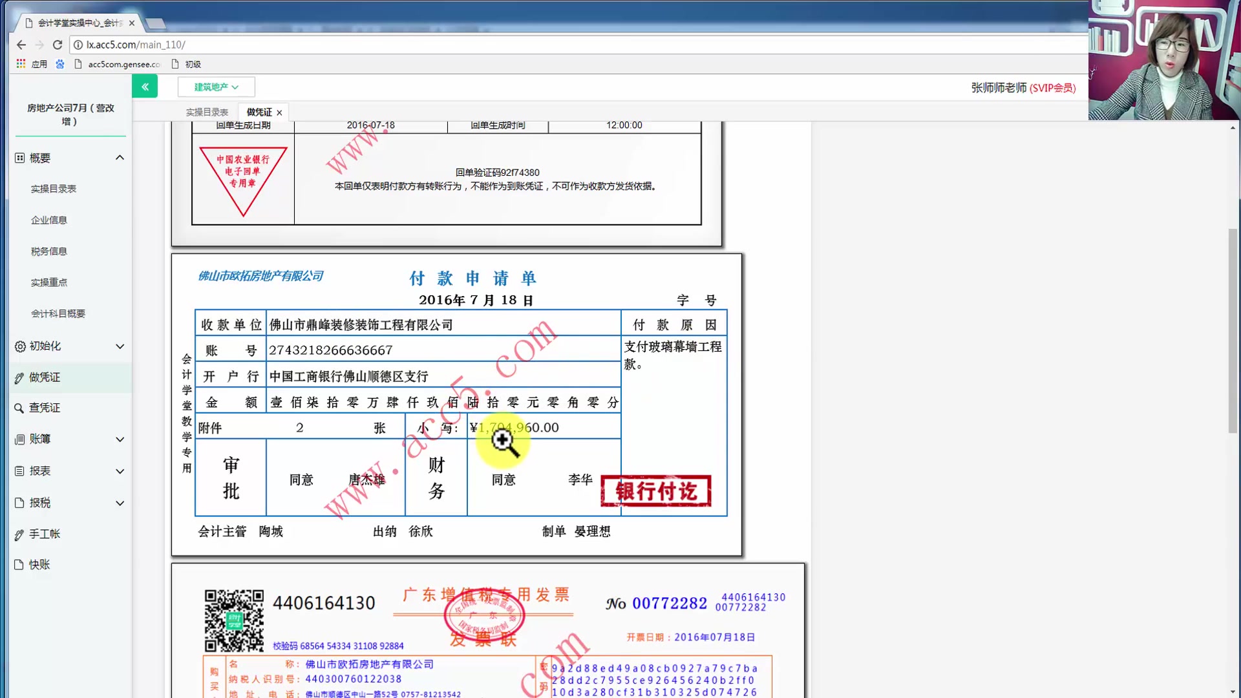Screen dimensions: 1241x698
Task: Switch to the 实操目录表 tab
Action: (x=207, y=112)
